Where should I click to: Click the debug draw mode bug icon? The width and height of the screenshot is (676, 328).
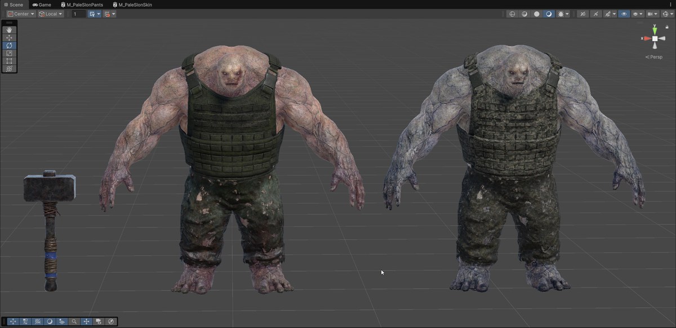coord(561,14)
